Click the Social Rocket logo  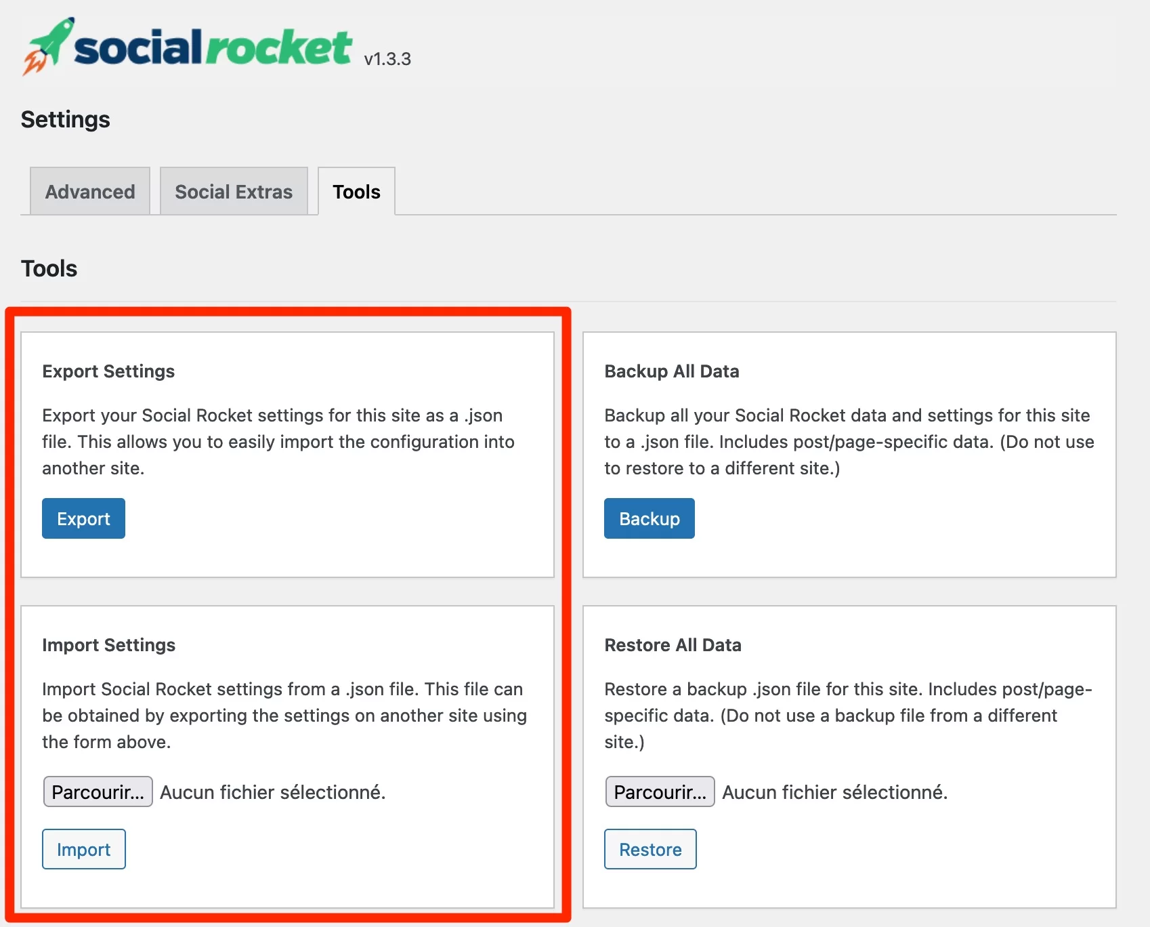tap(188, 46)
